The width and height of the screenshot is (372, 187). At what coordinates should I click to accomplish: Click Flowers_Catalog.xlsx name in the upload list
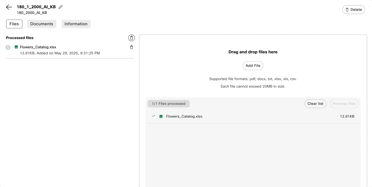click(184, 116)
